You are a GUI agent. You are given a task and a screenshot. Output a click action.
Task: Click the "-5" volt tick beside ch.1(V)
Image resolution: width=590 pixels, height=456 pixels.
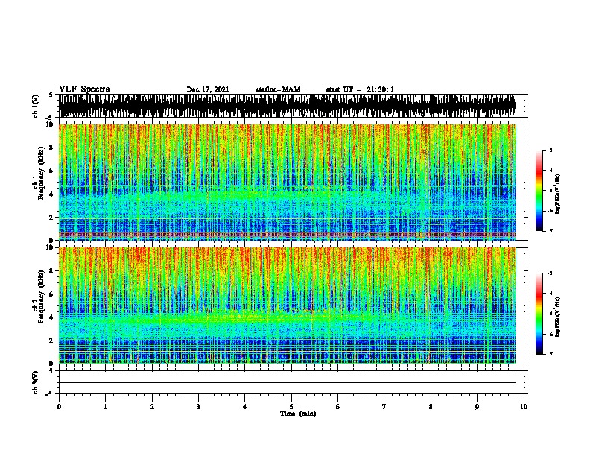coord(49,118)
